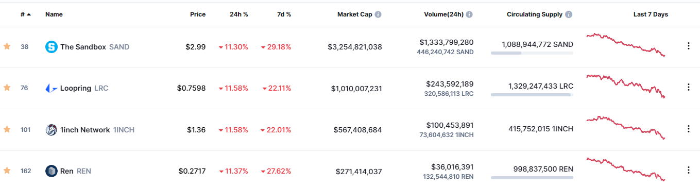Toggle watchlist star for The Sandbox
Viewport: 700px width, 187px height.
click(x=7, y=46)
